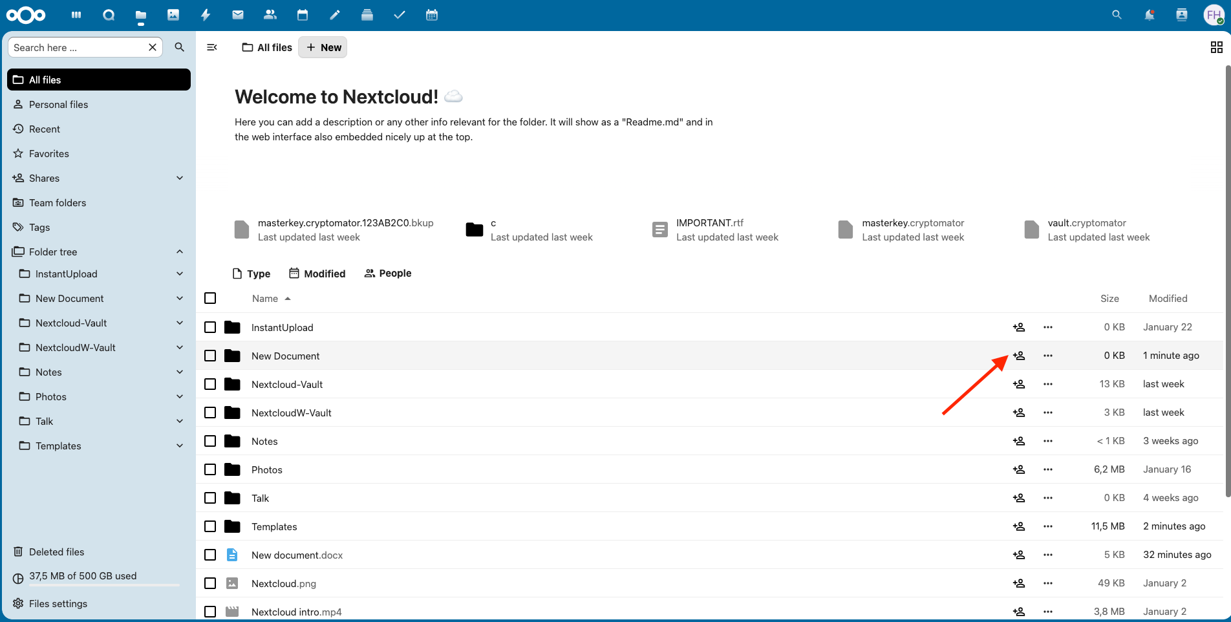Open the actions menu for the Templates row
Screen dimensions: 1231x622
pyautogui.click(x=1048, y=526)
